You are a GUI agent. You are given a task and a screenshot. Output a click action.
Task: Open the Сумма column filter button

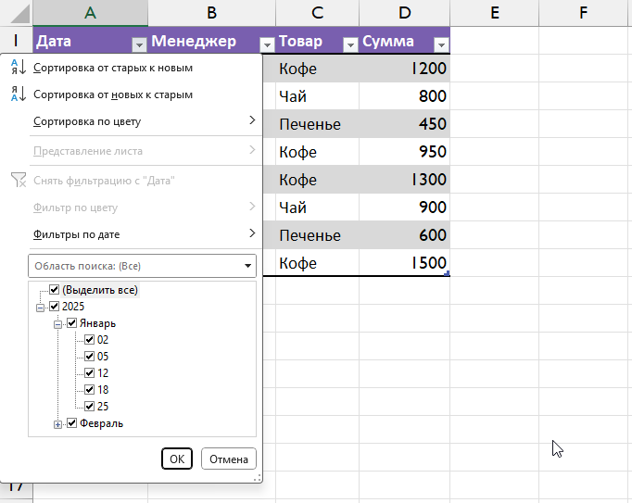click(440, 43)
